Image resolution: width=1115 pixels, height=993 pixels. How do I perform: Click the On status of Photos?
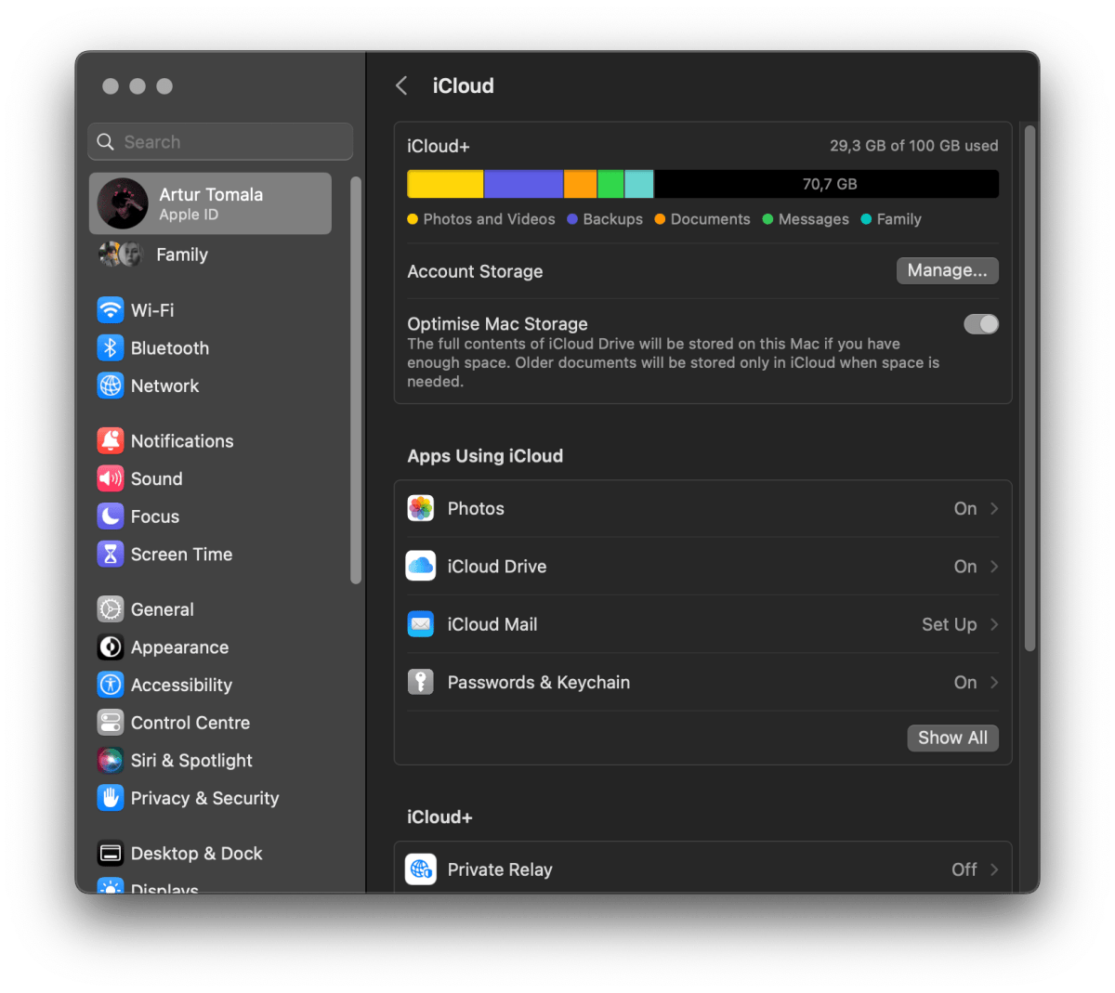click(965, 508)
